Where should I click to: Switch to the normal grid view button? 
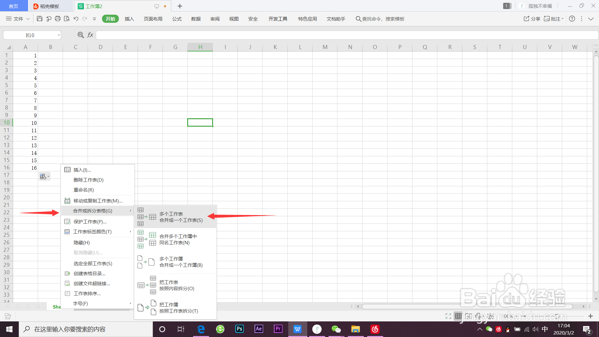click(x=458, y=316)
